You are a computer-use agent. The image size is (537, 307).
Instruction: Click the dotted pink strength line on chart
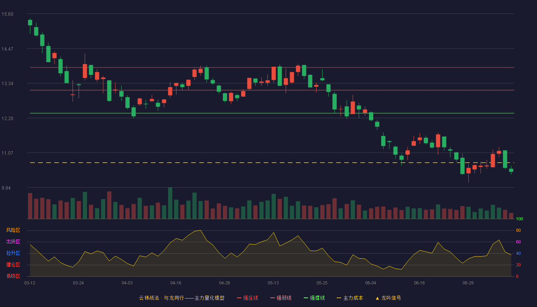tap(272, 90)
